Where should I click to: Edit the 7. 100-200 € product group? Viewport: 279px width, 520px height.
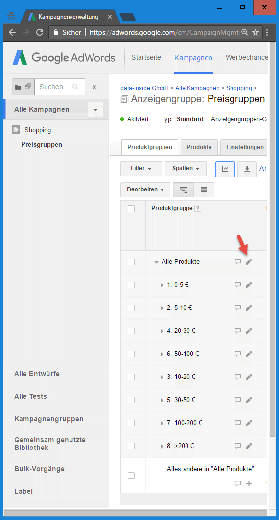coord(249,423)
